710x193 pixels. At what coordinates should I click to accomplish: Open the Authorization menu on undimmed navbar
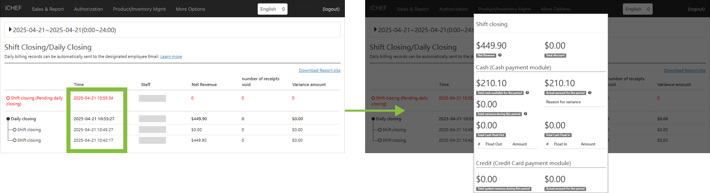(x=88, y=9)
